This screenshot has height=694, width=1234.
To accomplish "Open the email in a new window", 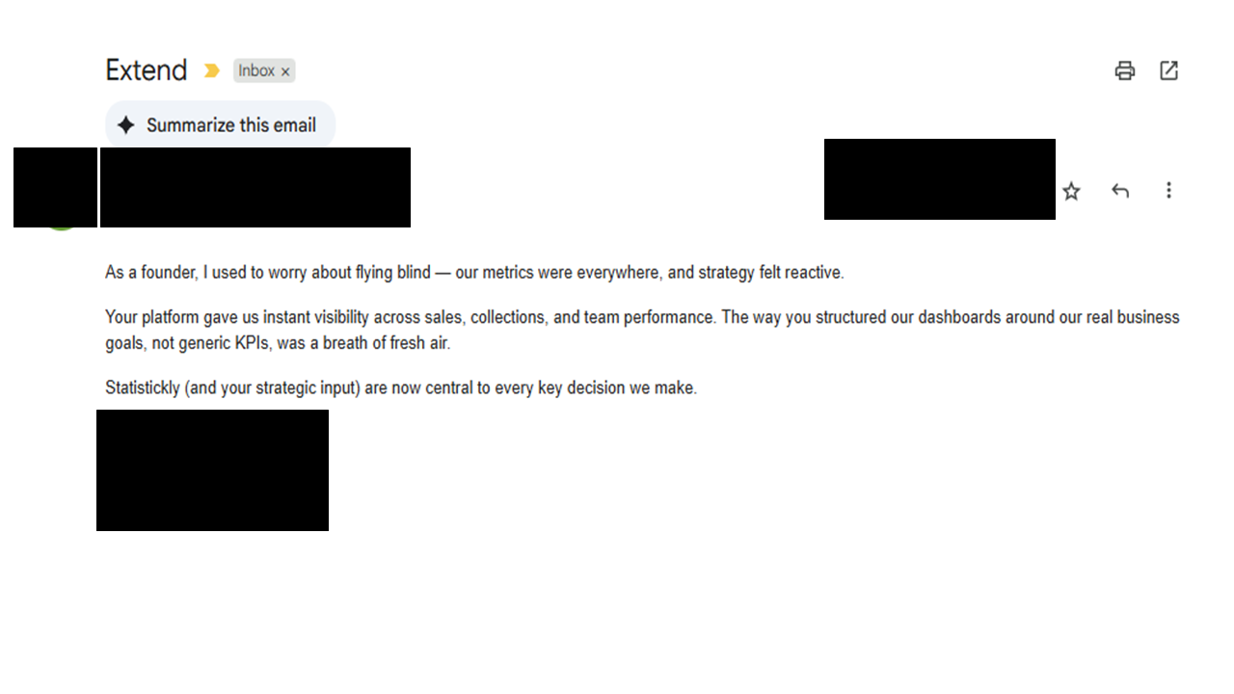I will coord(1168,70).
